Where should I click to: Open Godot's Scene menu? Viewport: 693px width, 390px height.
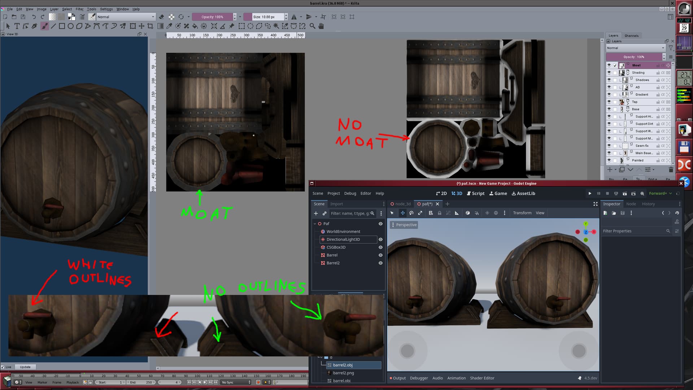pyautogui.click(x=318, y=193)
